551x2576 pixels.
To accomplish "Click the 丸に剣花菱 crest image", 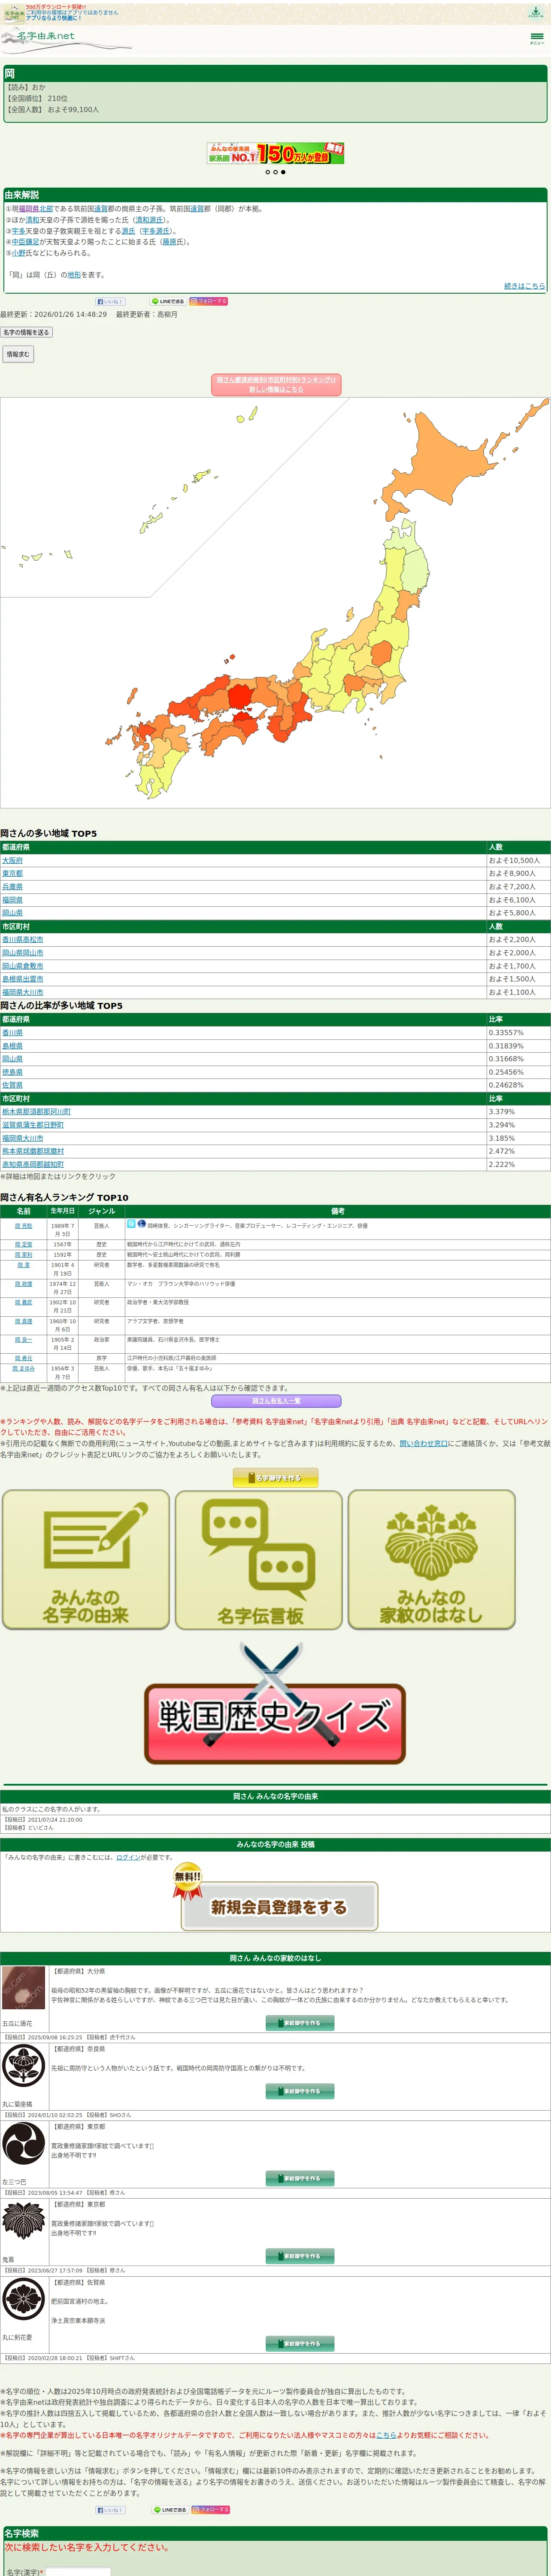I will pyautogui.click(x=23, y=2300).
